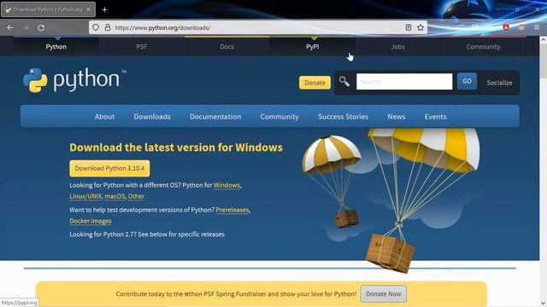The height and width of the screenshot is (307, 547).
Task: Reload the page with the refresh icon
Action: [41, 27]
